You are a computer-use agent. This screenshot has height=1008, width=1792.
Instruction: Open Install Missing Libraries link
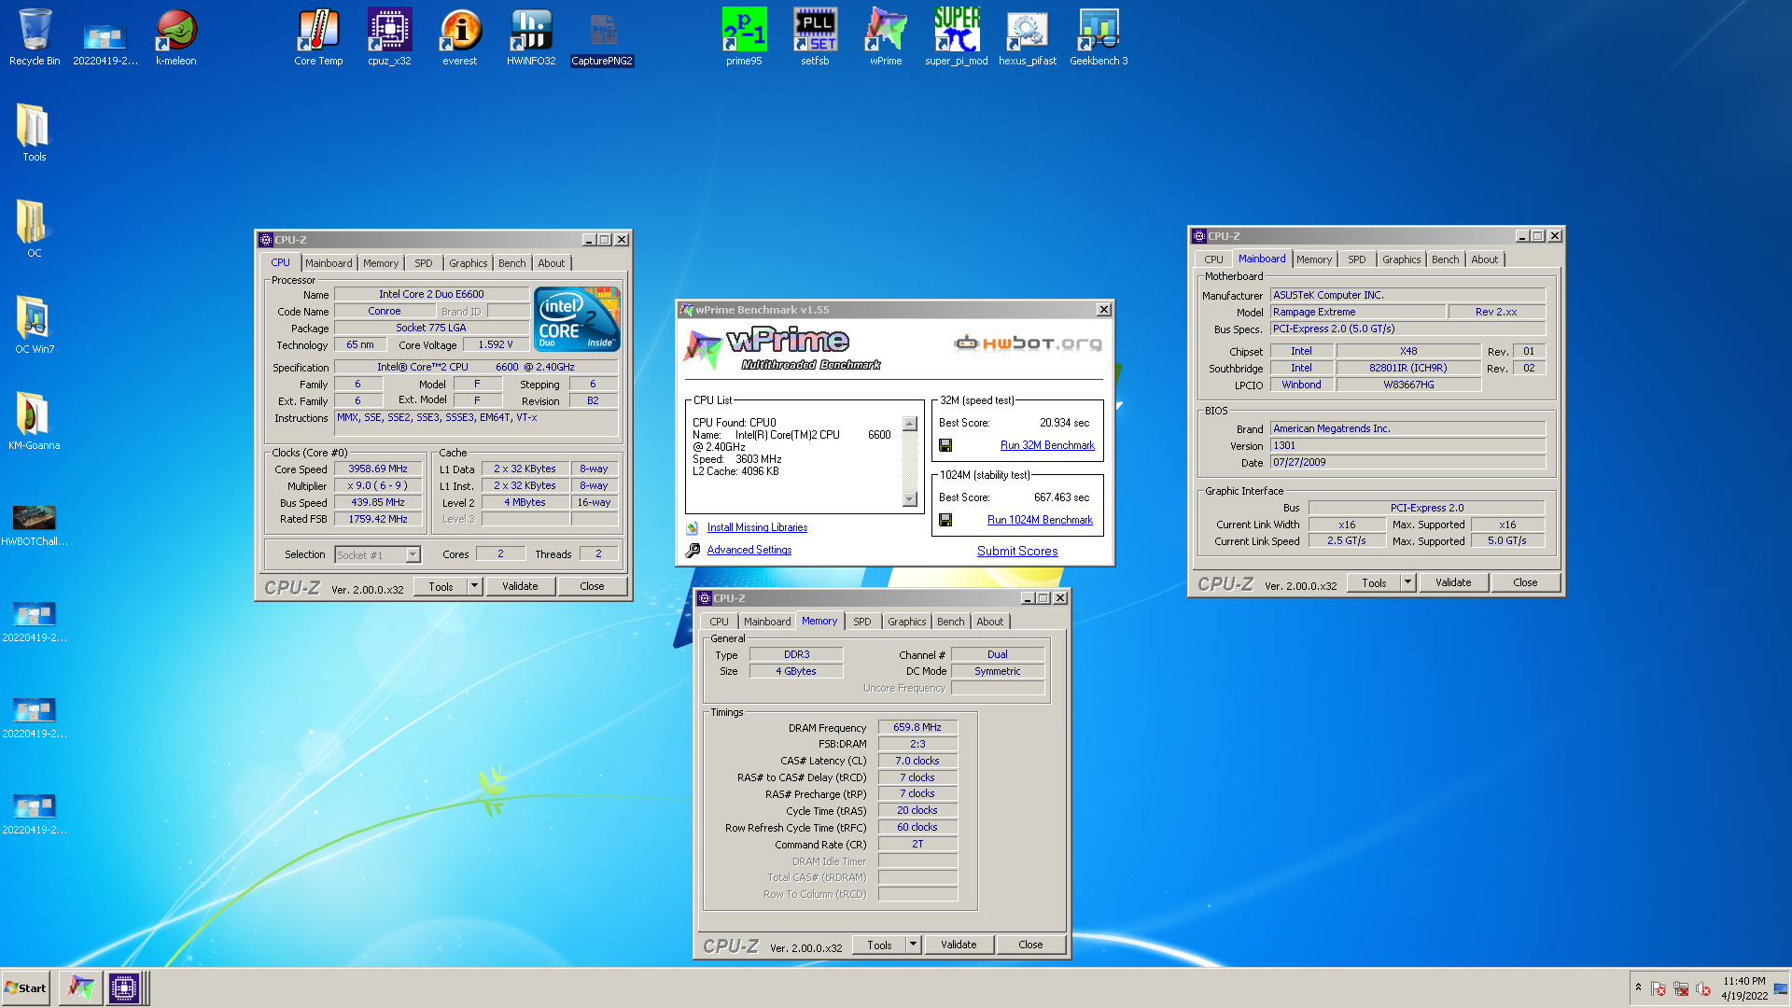[x=757, y=528]
